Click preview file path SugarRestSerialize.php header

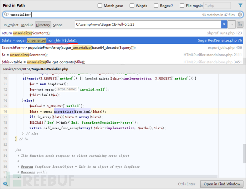click(35, 69)
